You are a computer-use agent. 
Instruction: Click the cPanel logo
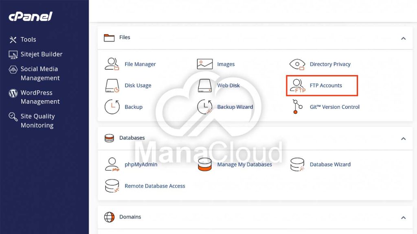point(30,17)
